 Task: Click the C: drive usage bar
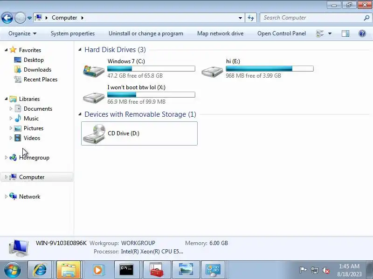(151, 68)
